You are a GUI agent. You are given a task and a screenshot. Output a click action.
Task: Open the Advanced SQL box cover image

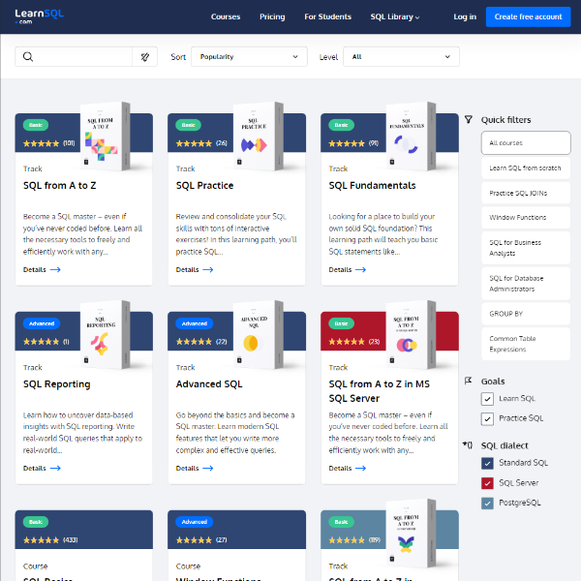pyautogui.click(x=258, y=335)
